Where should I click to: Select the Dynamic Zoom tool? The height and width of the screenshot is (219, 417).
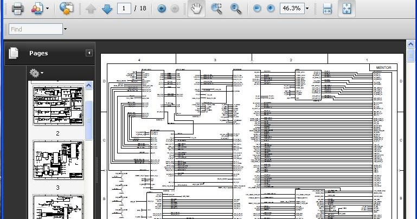pos(236,9)
